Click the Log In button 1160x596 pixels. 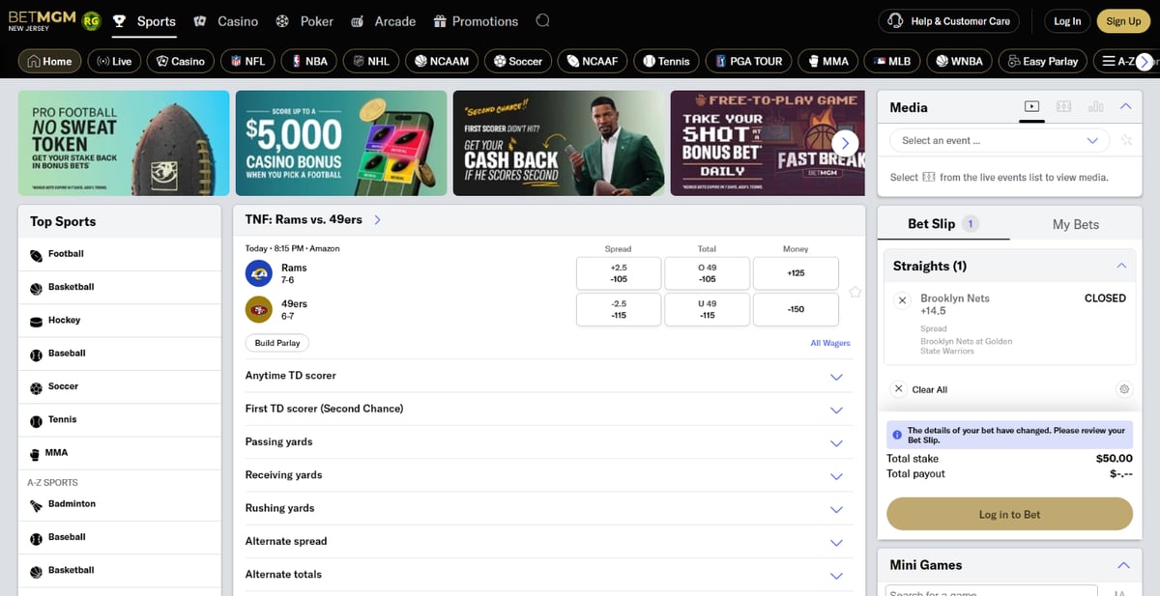coord(1067,21)
